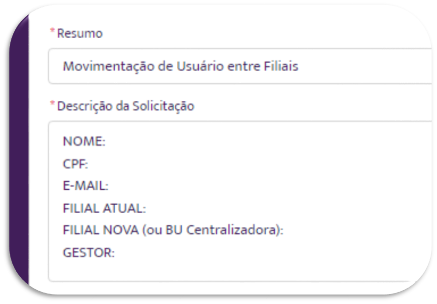Click blank space below GESTOR in description box
The width and height of the screenshot is (437, 304).
pos(240,269)
